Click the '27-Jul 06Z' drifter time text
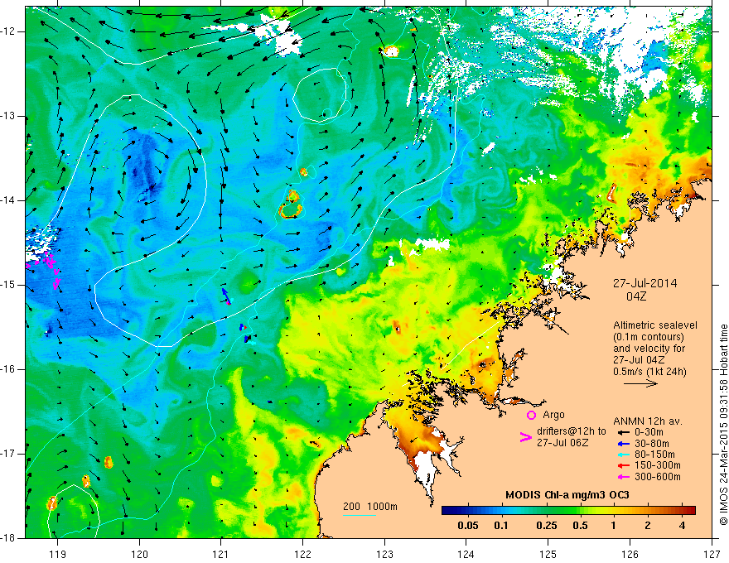This screenshot has height=563, width=729. pos(562,443)
